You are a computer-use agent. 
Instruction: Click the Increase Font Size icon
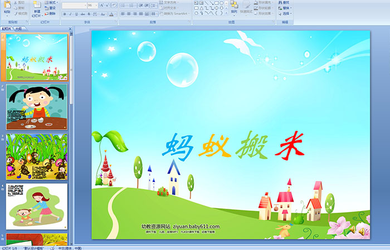pyautogui.click(x=101, y=5)
